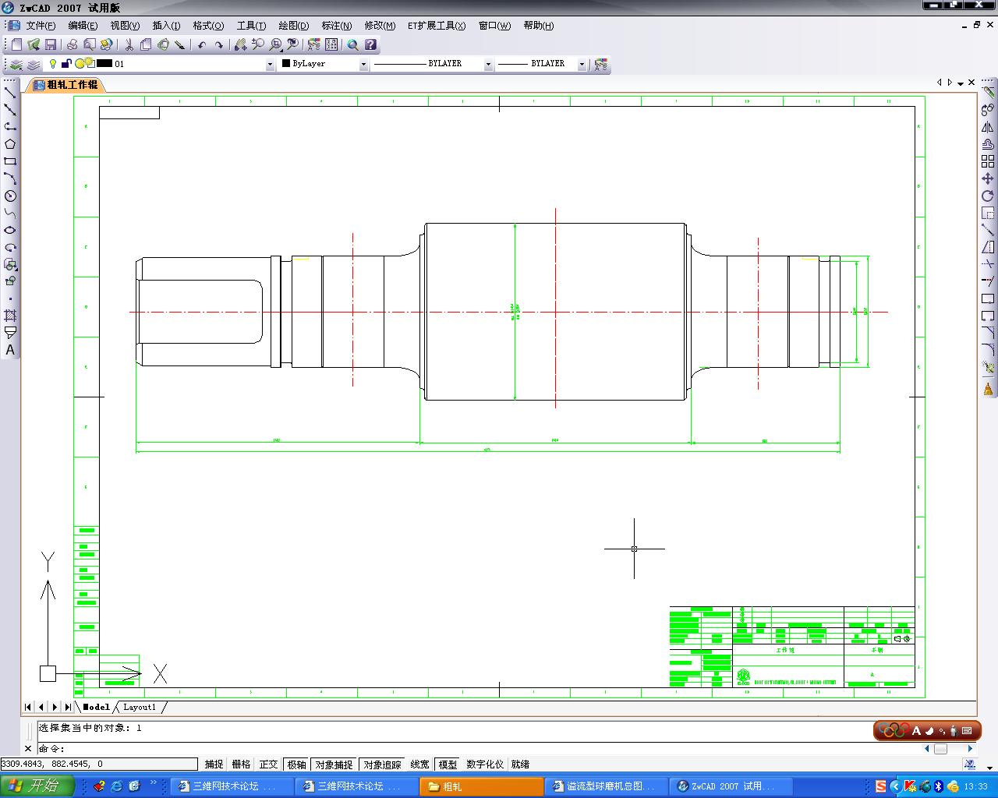Open the 视图(V) menu
Viewport: 998px width, 798px height.
[125, 26]
